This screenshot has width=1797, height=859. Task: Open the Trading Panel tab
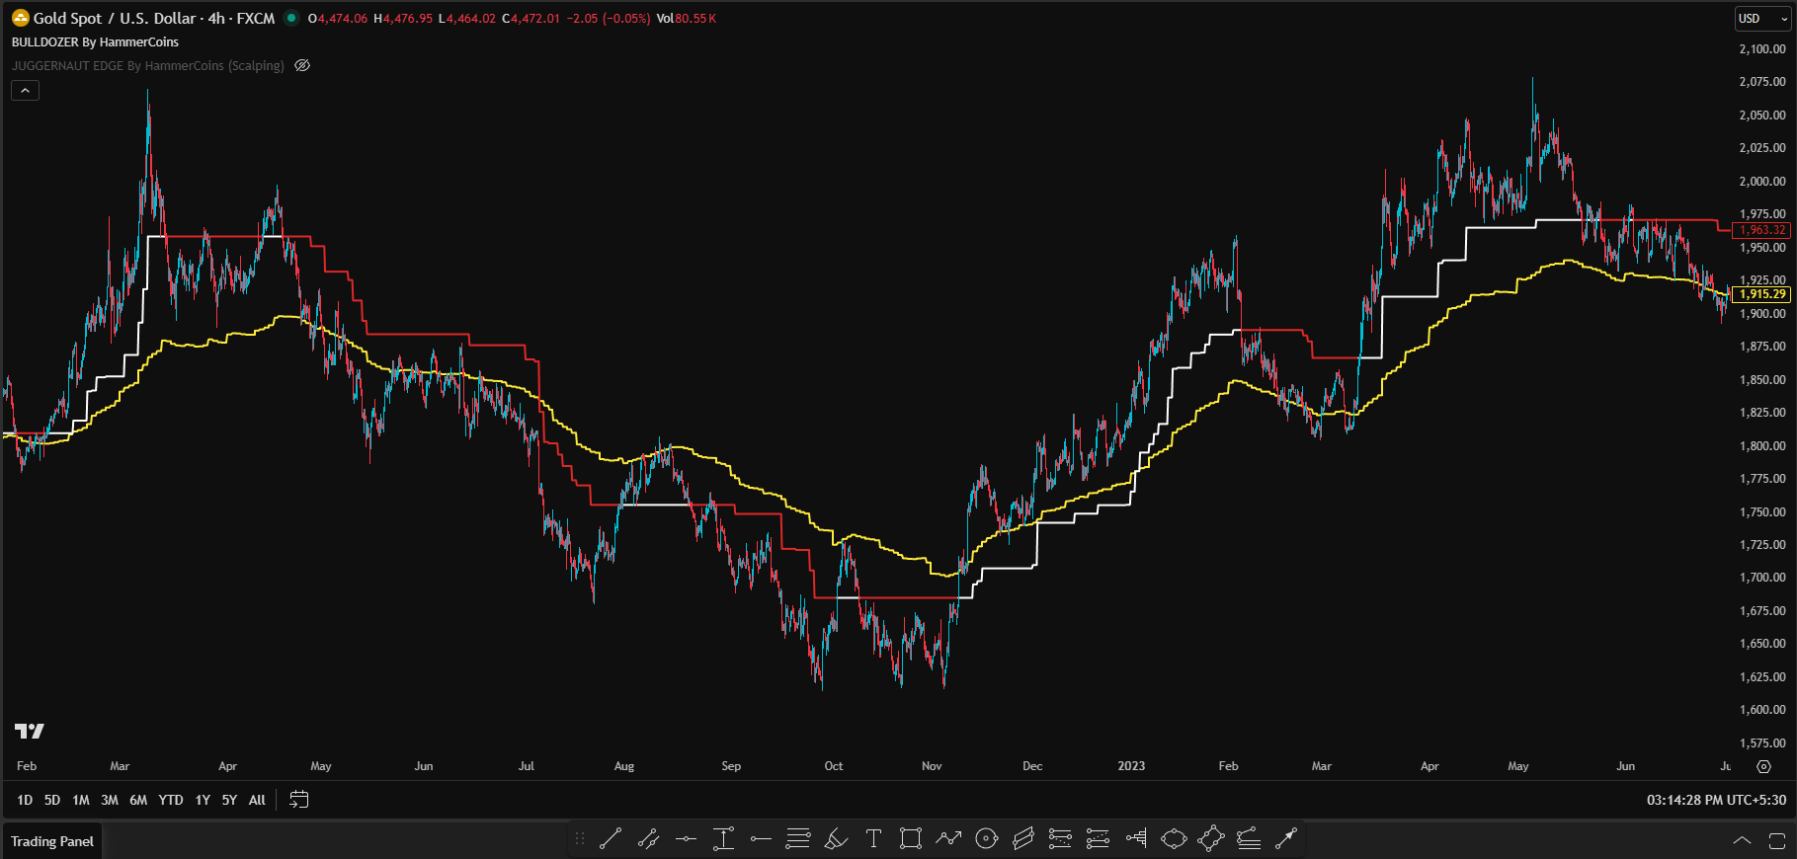click(52, 841)
